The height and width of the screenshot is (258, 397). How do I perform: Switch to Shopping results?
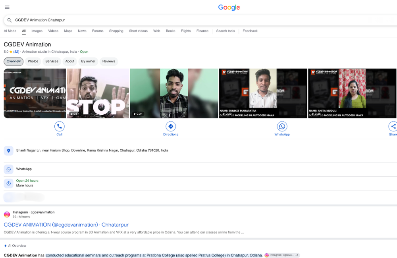click(x=116, y=31)
